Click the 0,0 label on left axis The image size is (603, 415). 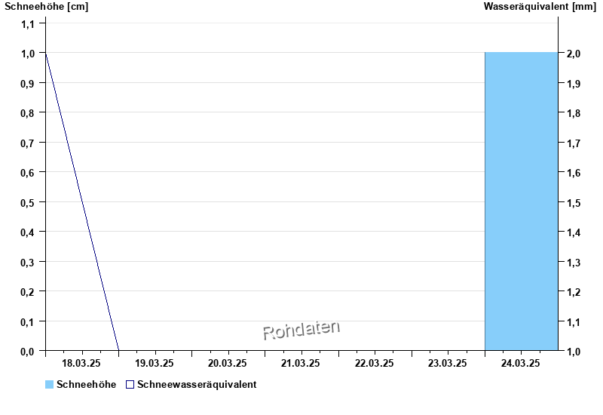click(28, 351)
